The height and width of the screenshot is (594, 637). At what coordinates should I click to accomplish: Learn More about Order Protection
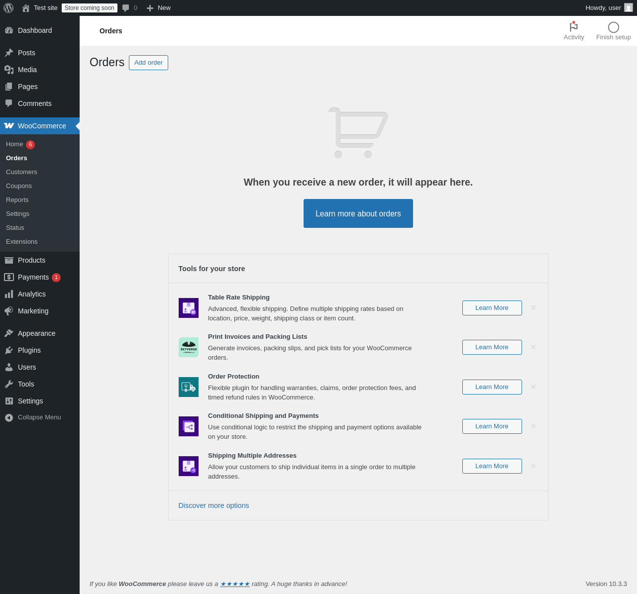click(492, 387)
